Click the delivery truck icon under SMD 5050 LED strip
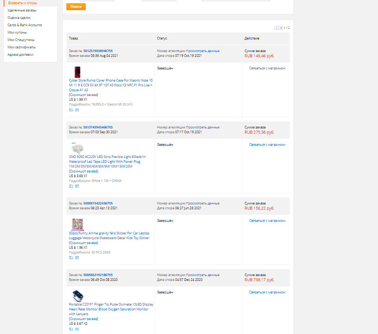The width and height of the screenshot is (378, 334). click(x=71, y=186)
